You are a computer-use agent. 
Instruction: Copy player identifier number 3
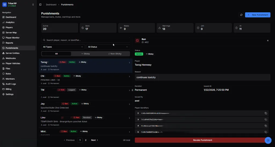[266, 120]
